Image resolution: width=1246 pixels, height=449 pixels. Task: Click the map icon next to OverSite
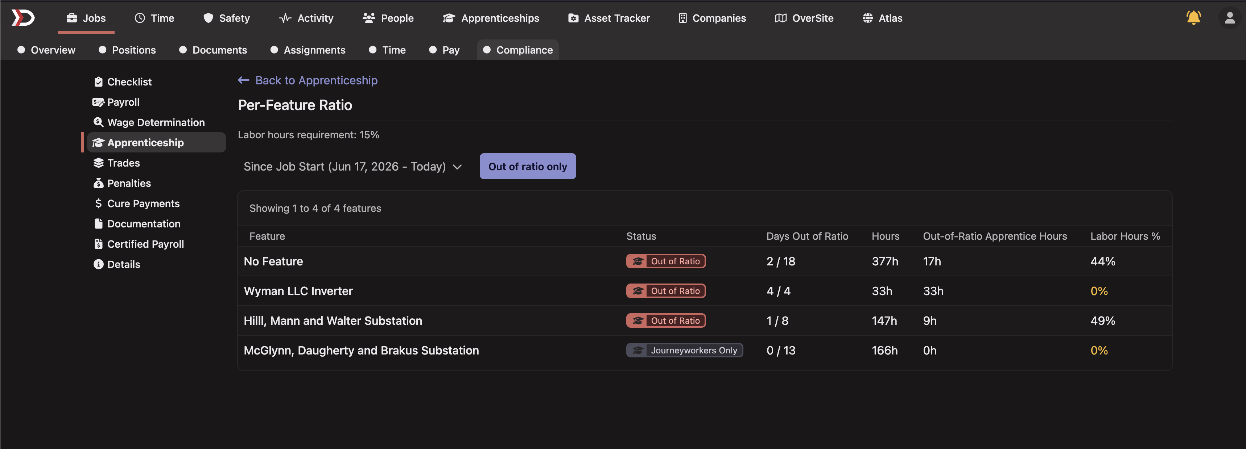781,18
